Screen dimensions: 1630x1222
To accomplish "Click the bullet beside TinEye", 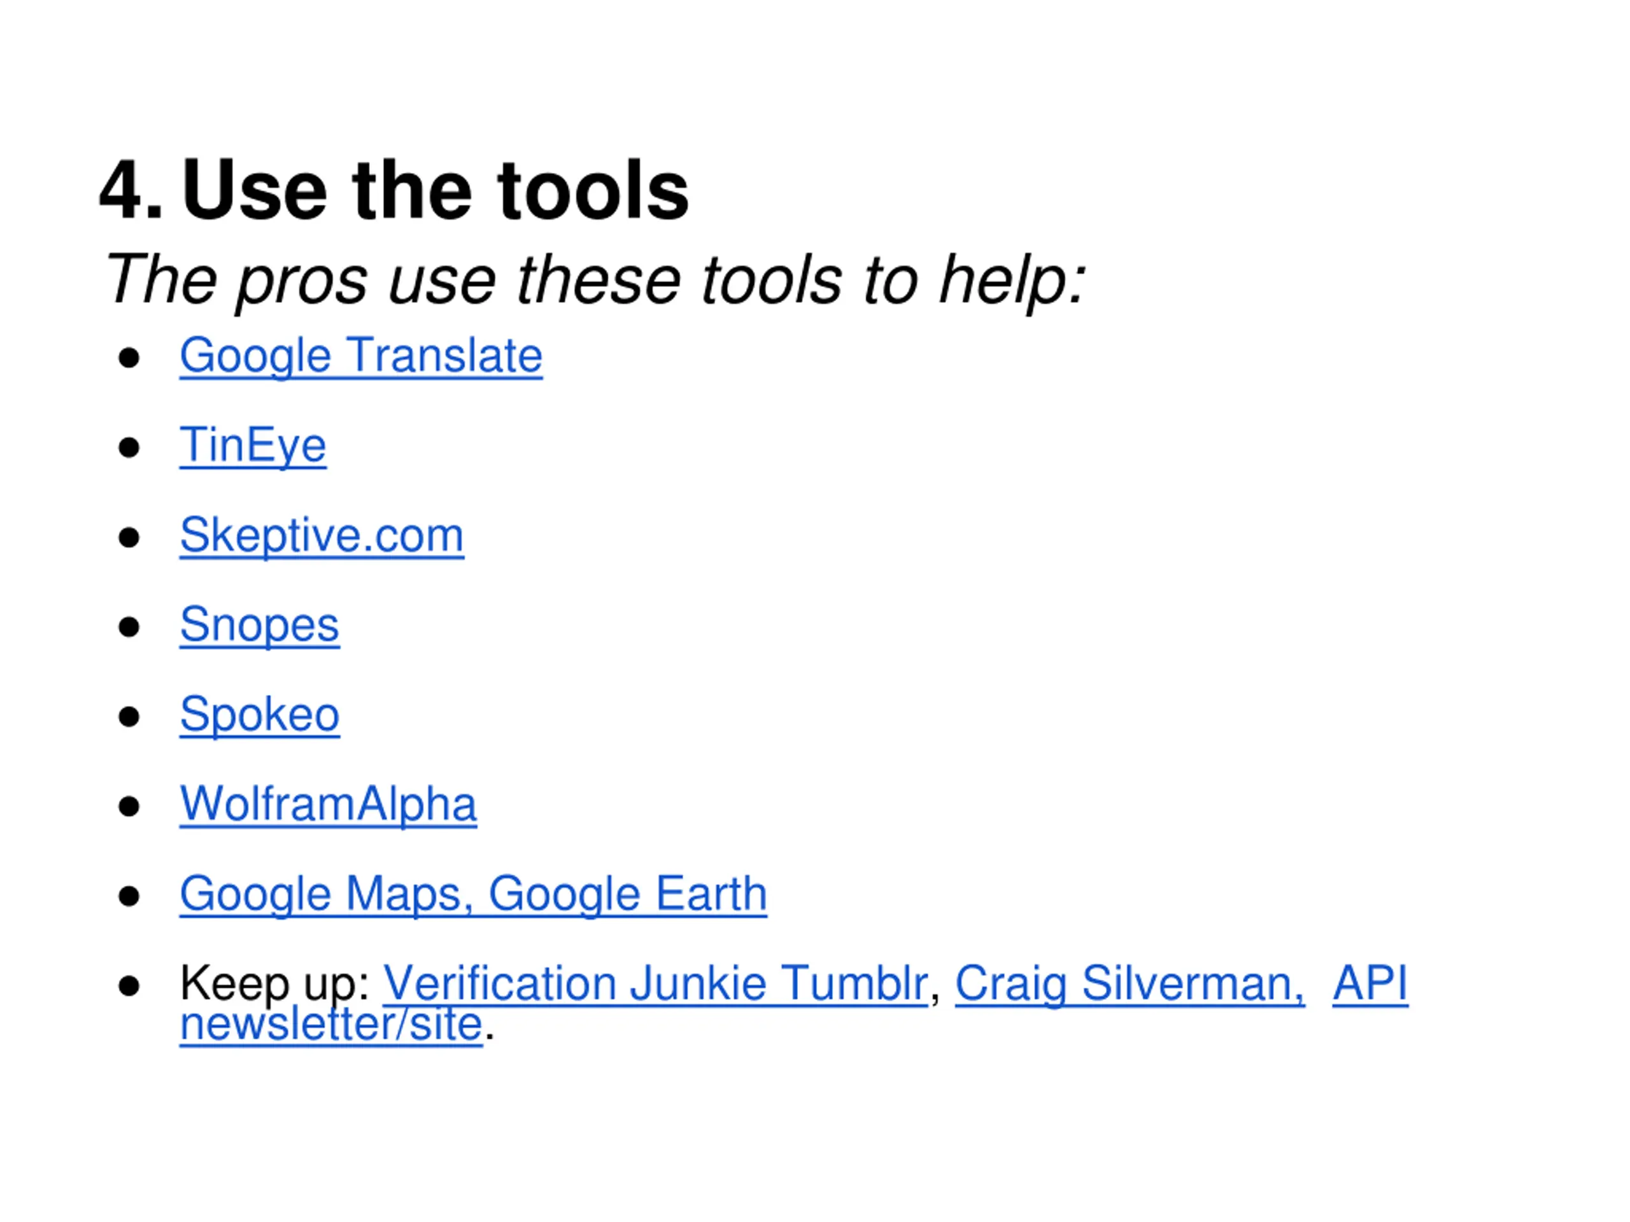I will [x=129, y=447].
